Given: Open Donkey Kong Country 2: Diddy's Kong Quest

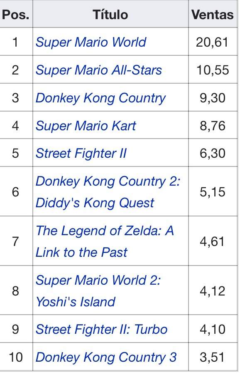Looking at the screenshot, I should point(108,192).
